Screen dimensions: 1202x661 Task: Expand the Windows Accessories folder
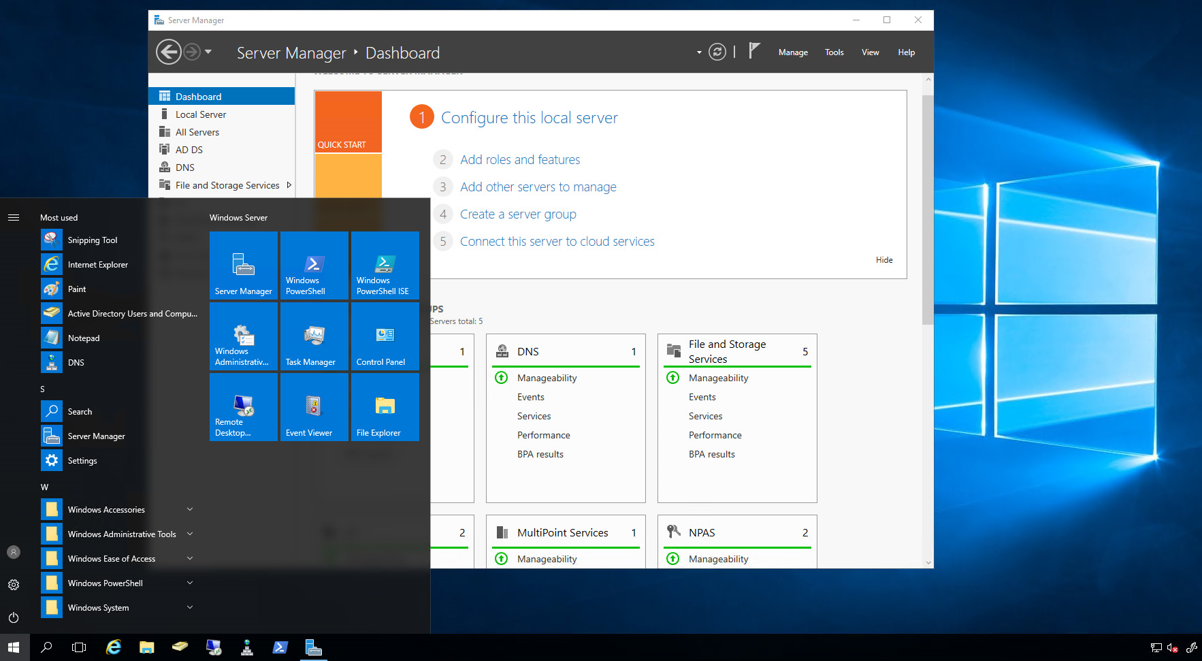[106, 509]
